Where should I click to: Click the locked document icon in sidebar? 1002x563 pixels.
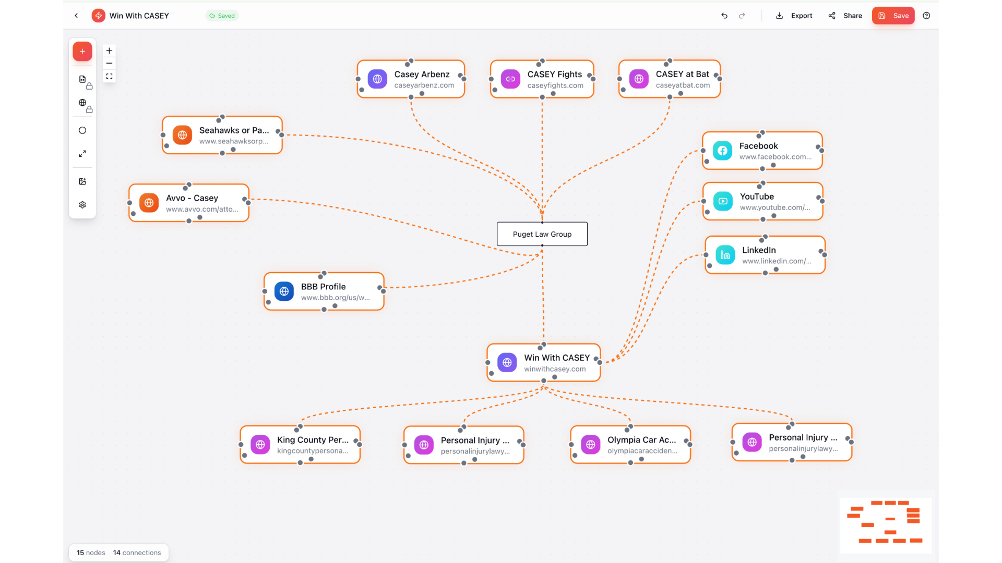[x=84, y=81]
